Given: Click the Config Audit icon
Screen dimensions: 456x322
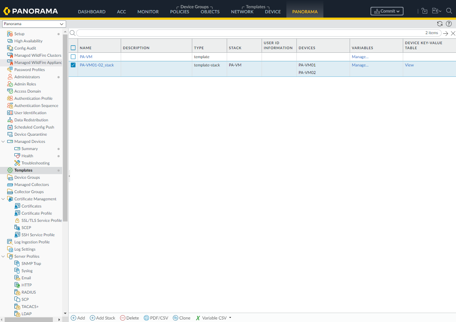Looking at the screenshot, I should (10, 48).
